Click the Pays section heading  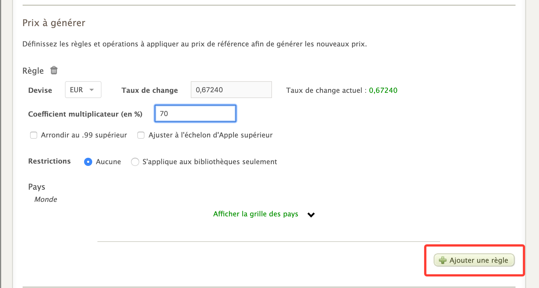(37, 187)
